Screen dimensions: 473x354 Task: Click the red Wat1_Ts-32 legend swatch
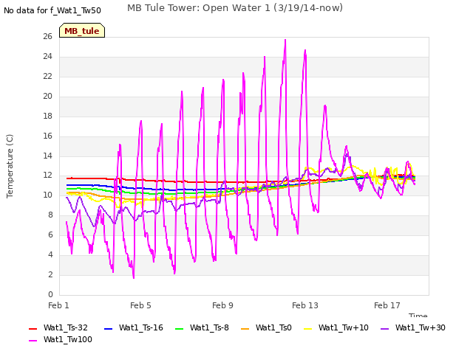pyautogui.click(x=33, y=329)
